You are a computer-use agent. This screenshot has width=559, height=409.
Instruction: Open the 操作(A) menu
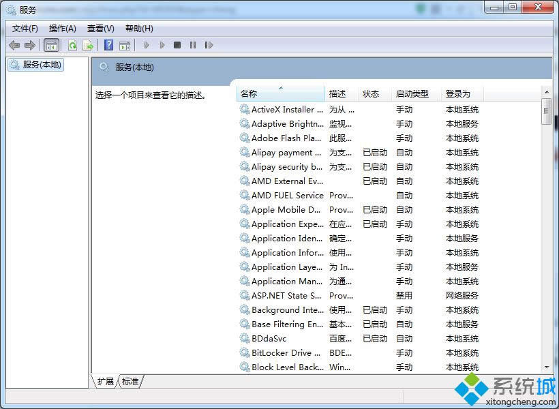click(63, 29)
